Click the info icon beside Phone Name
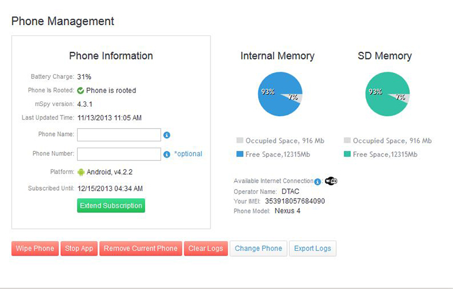The height and width of the screenshot is (289, 453). pos(167,135)
